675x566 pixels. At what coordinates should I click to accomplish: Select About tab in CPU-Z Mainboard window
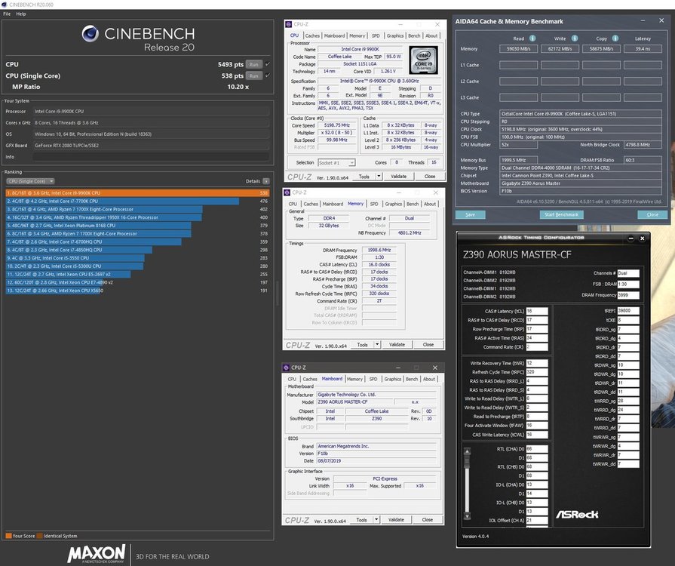(429, 379)
